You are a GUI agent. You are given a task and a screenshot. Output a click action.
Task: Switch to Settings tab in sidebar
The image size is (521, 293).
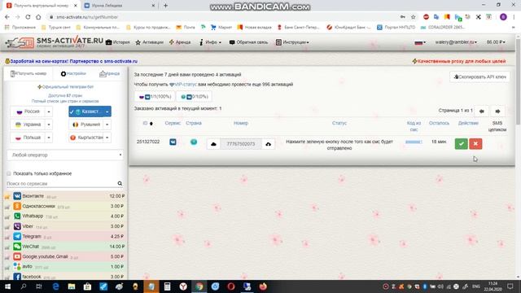point(73,73)
